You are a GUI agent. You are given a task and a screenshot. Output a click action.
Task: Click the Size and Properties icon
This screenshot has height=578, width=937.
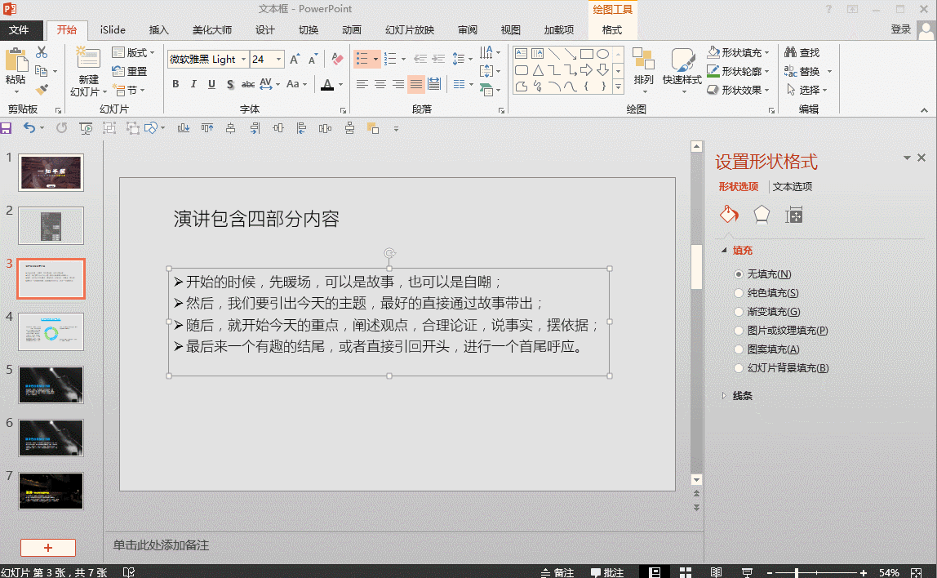[793, 215]
